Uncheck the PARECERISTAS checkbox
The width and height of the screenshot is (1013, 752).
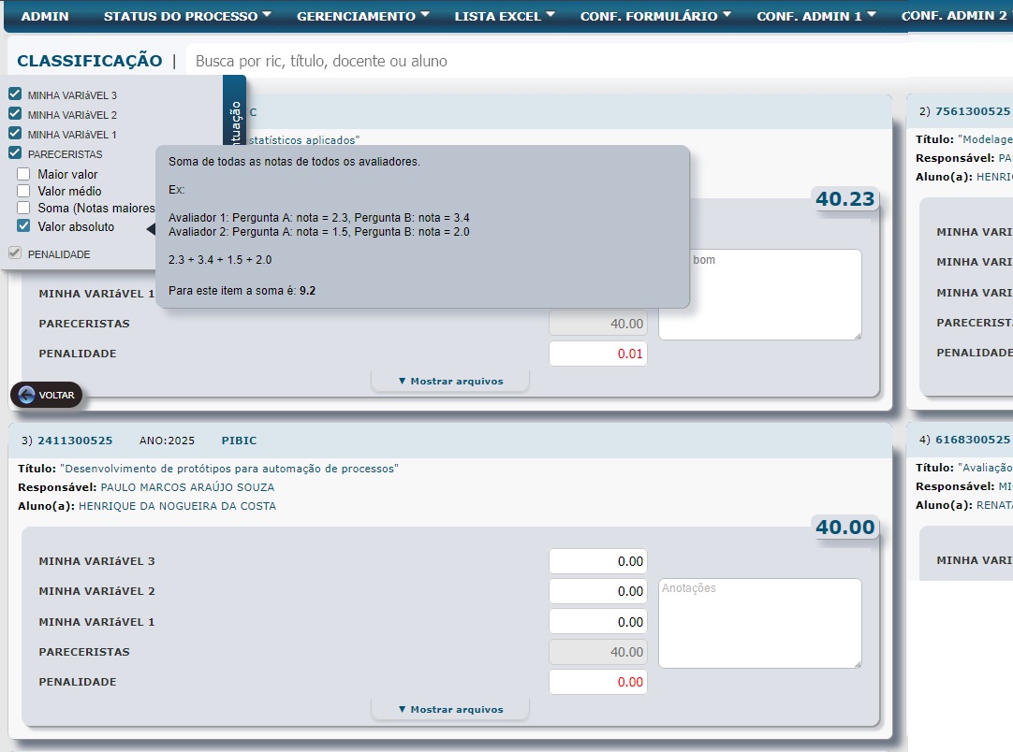tap(15, 153)
